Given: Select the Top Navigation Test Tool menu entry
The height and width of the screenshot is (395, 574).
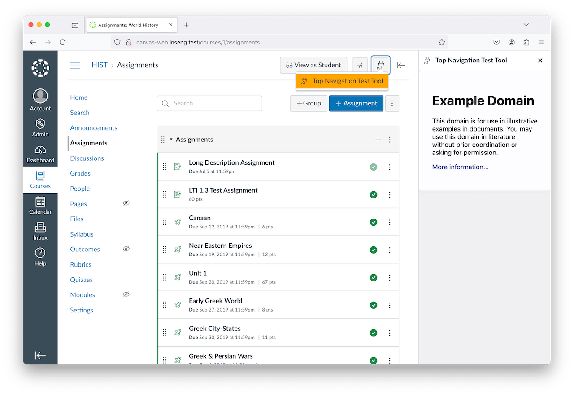Looking at the screenshot, I should click(342, 81).
